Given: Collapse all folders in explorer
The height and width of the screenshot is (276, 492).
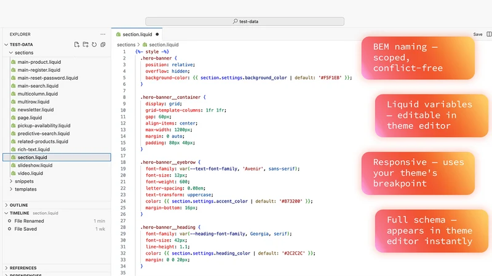Looking at the screenshot, I should coord(103,44).
